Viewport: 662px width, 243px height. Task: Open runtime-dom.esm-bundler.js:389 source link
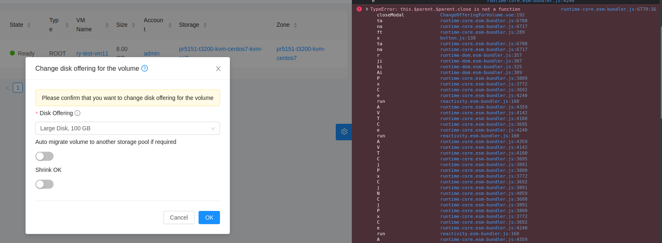point(481,72)
